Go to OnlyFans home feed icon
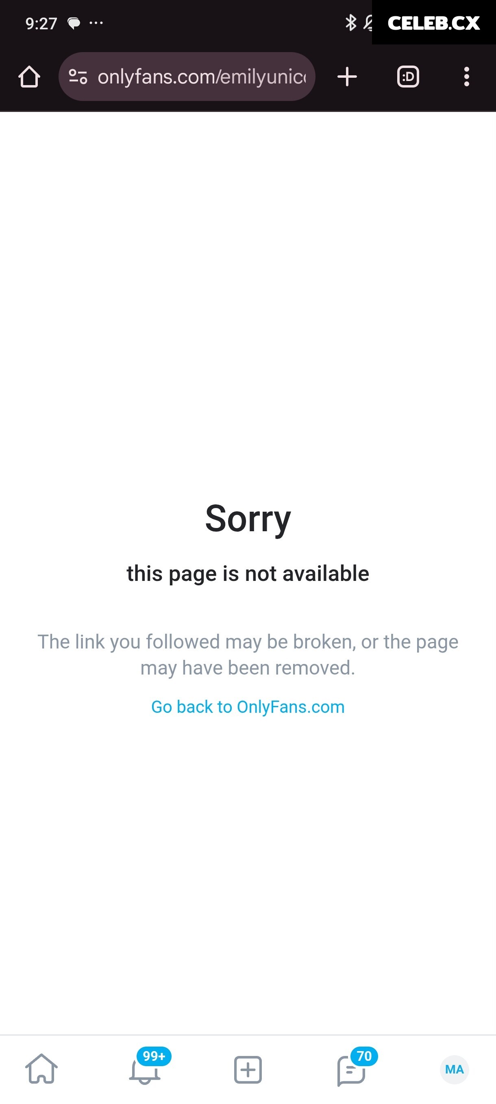The width and height of the screenshot is (496, 1104). tap(41, 1069)
